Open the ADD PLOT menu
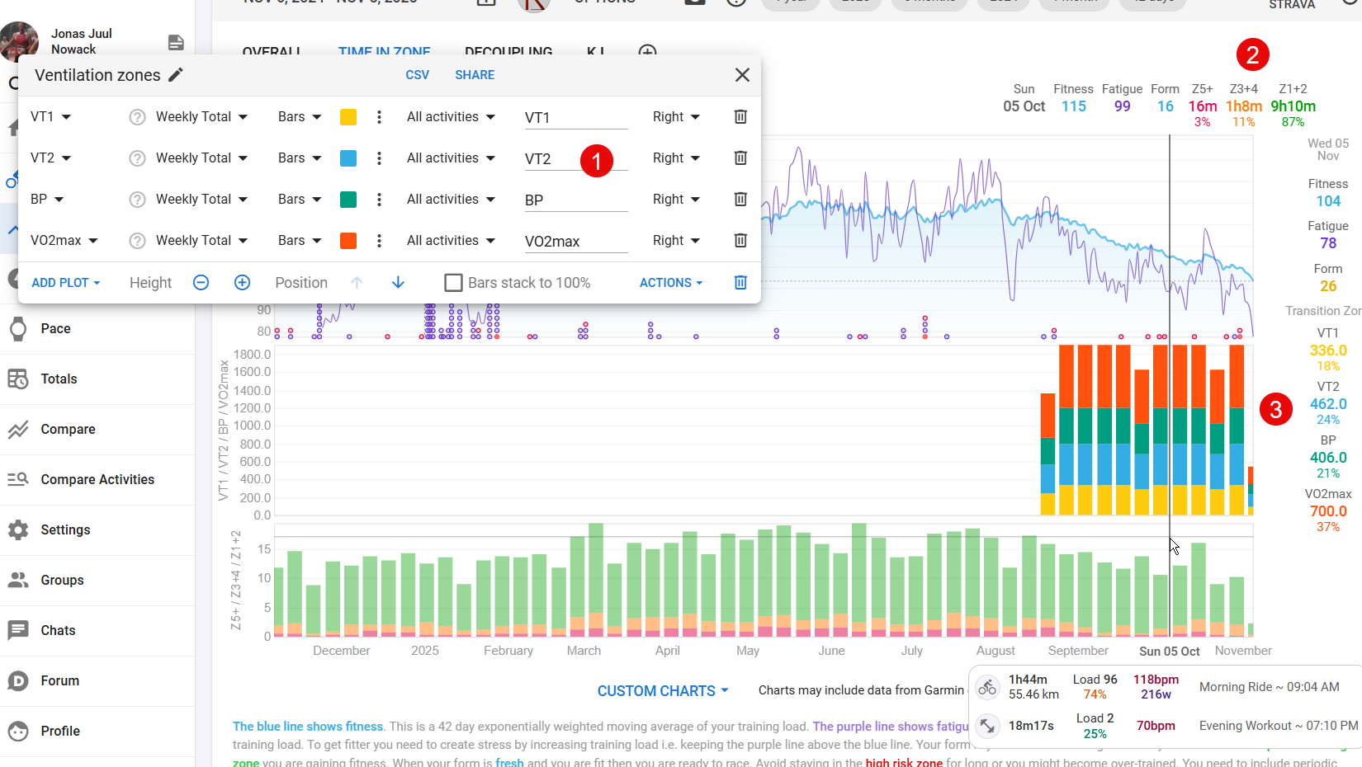This screenshot has width=1362, height=767. coord(66,283)
